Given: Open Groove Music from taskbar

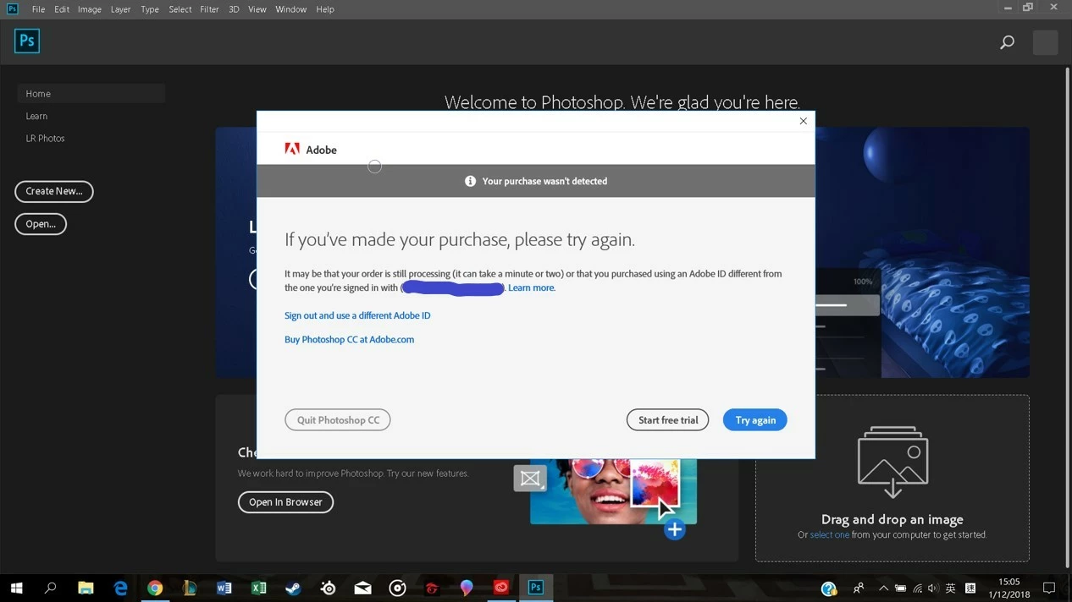Looking at the screenshot, I should 397,588.
